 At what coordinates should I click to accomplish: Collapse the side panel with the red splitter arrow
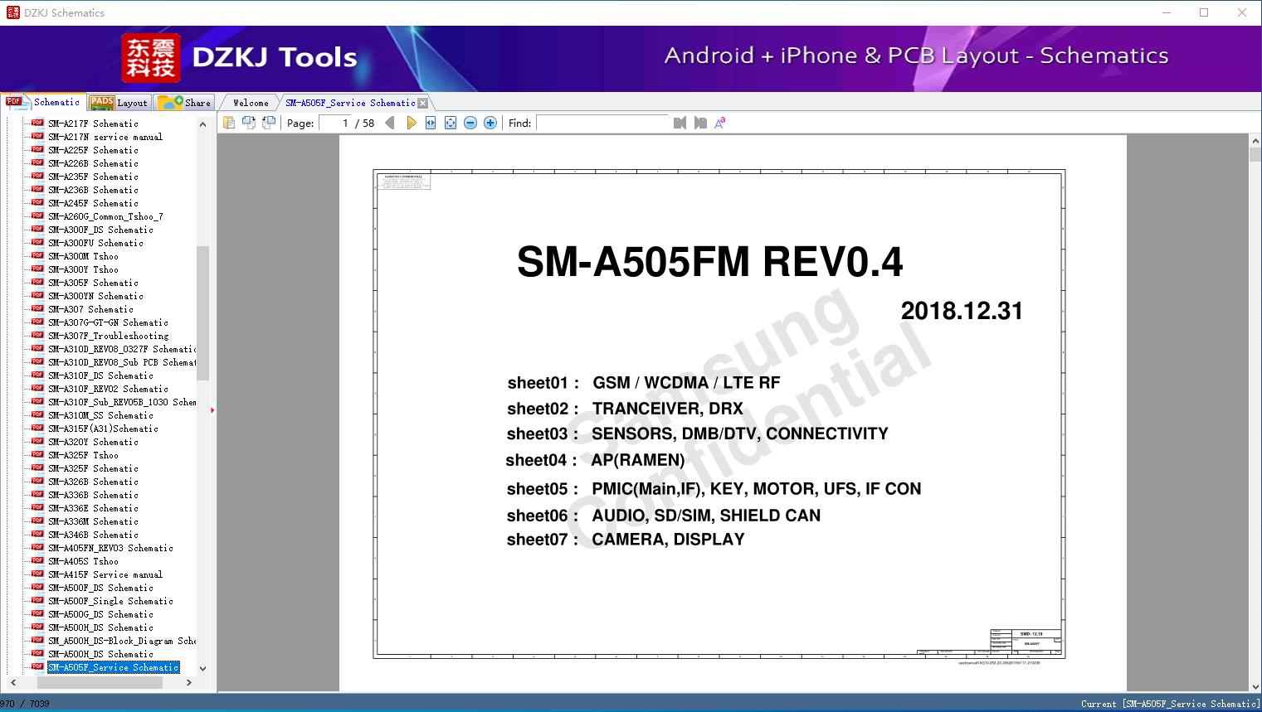coord(212,409)
